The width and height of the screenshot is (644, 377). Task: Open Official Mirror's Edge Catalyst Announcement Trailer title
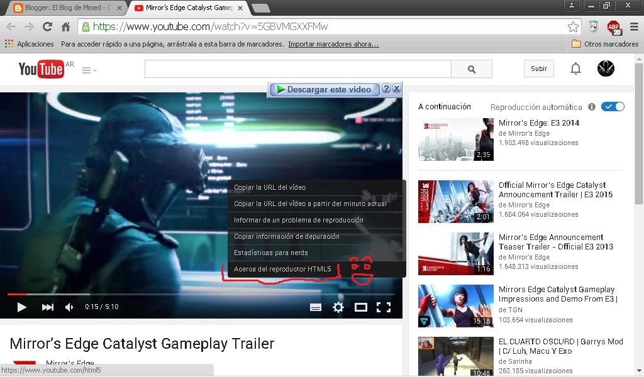click(x=555, y=190)
